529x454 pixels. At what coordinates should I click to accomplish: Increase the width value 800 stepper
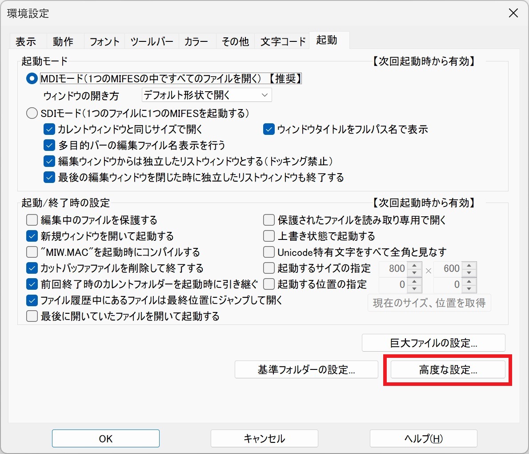414,266
